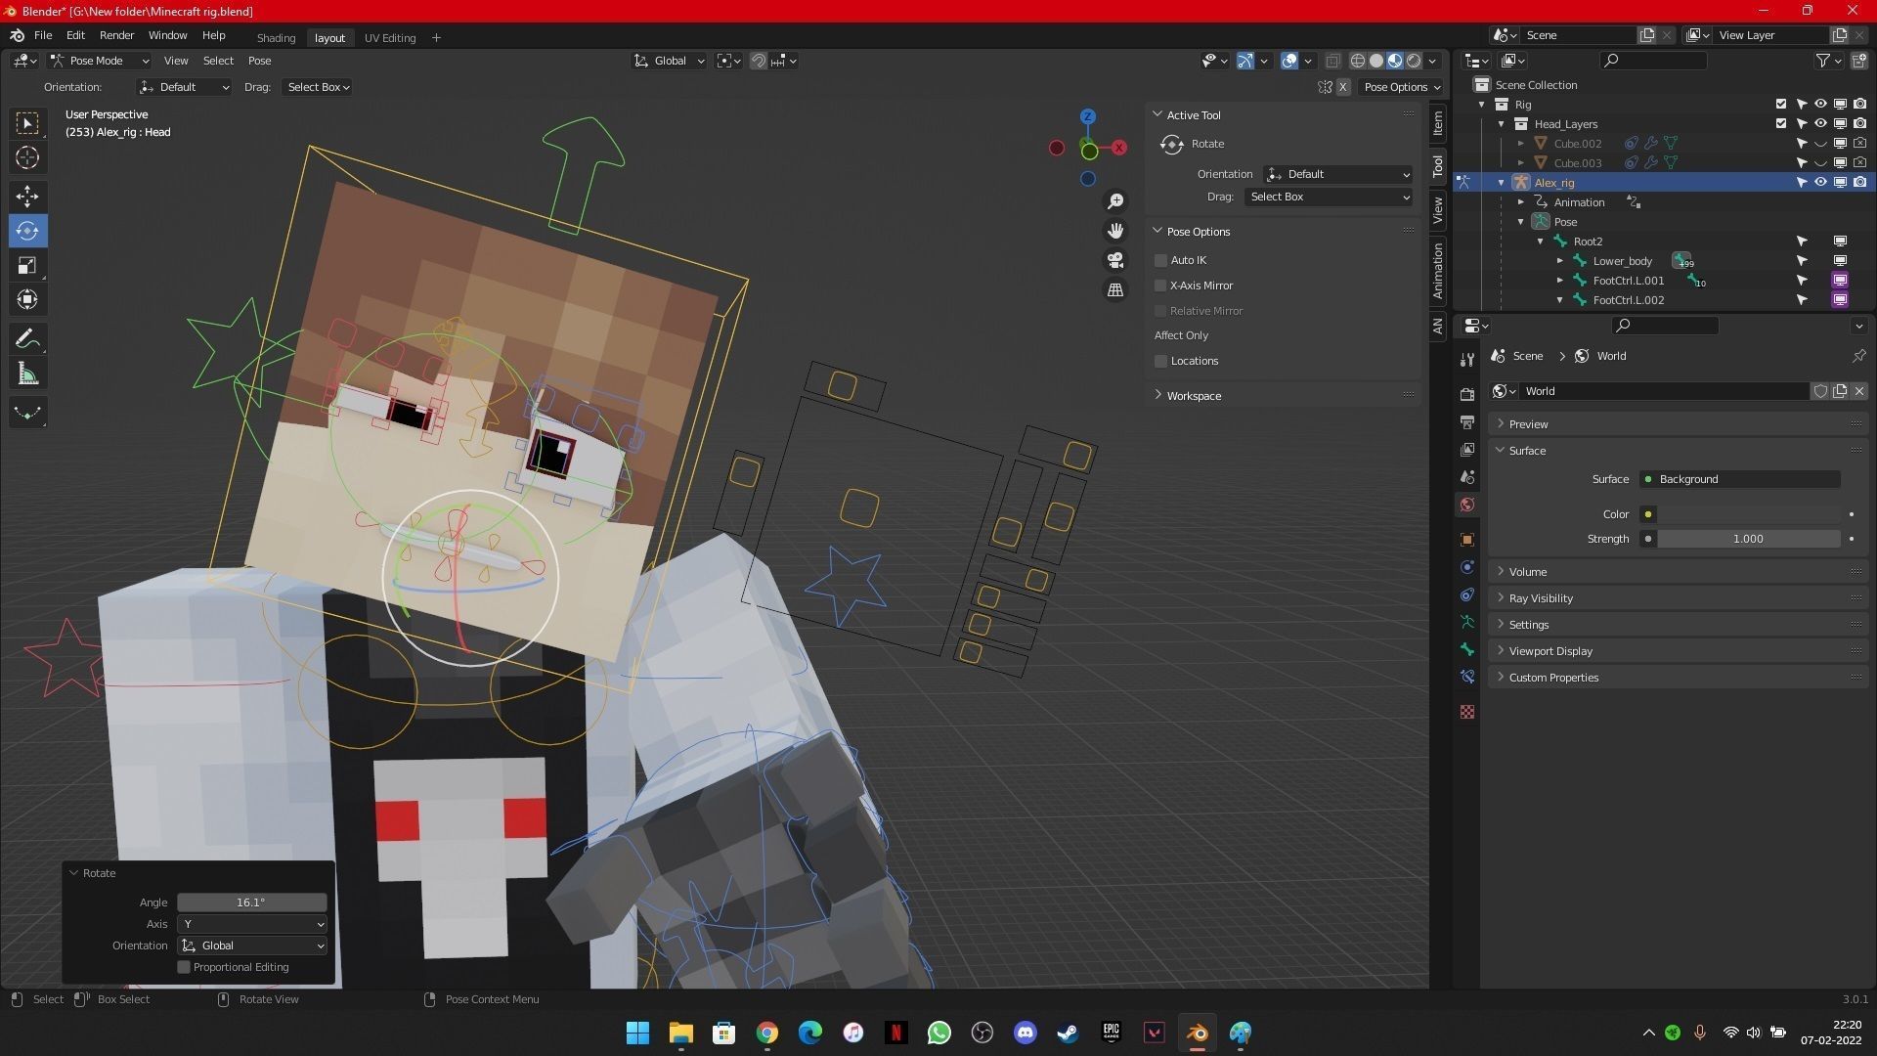Select the Scale tool
This screenshot has height=1056, width=1877.
(27, 265)
